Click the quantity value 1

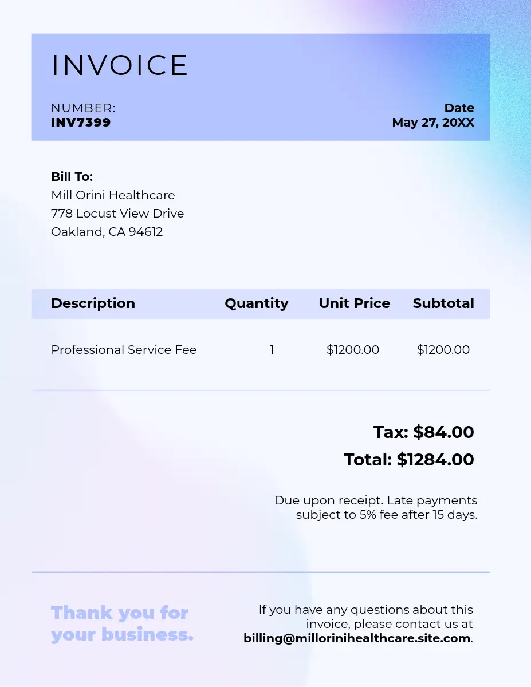click(x=272, y=350)
